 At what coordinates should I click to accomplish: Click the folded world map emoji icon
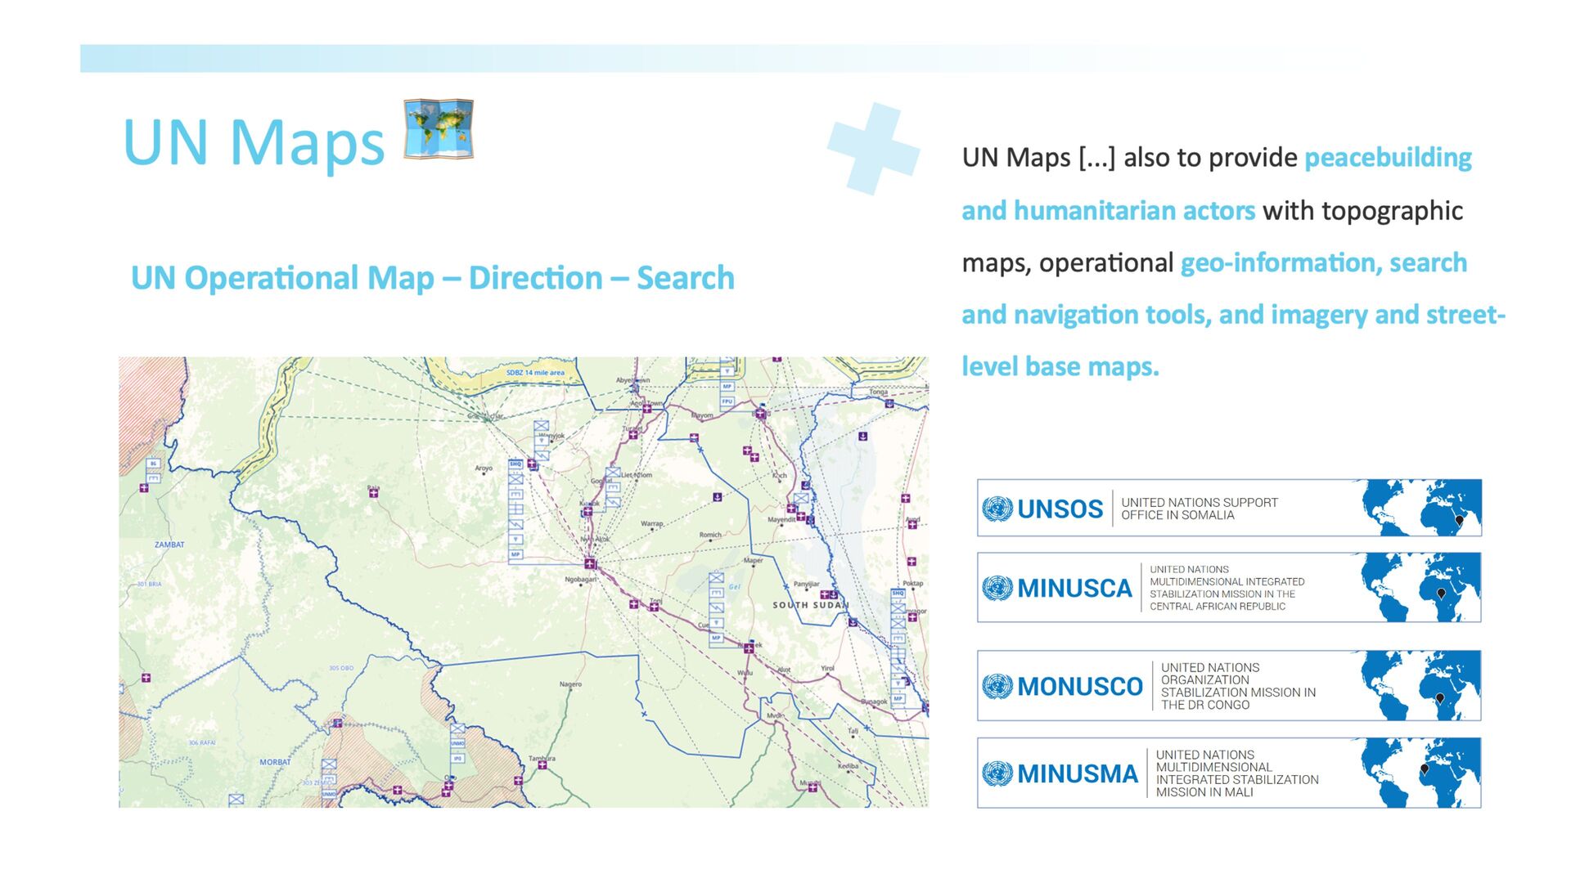pyautogui.click(x=439, y=129)
